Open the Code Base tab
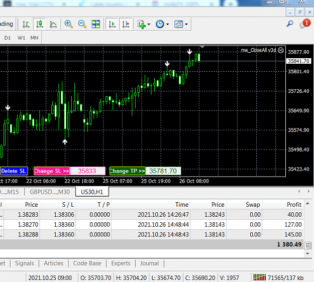 point(87,263)
